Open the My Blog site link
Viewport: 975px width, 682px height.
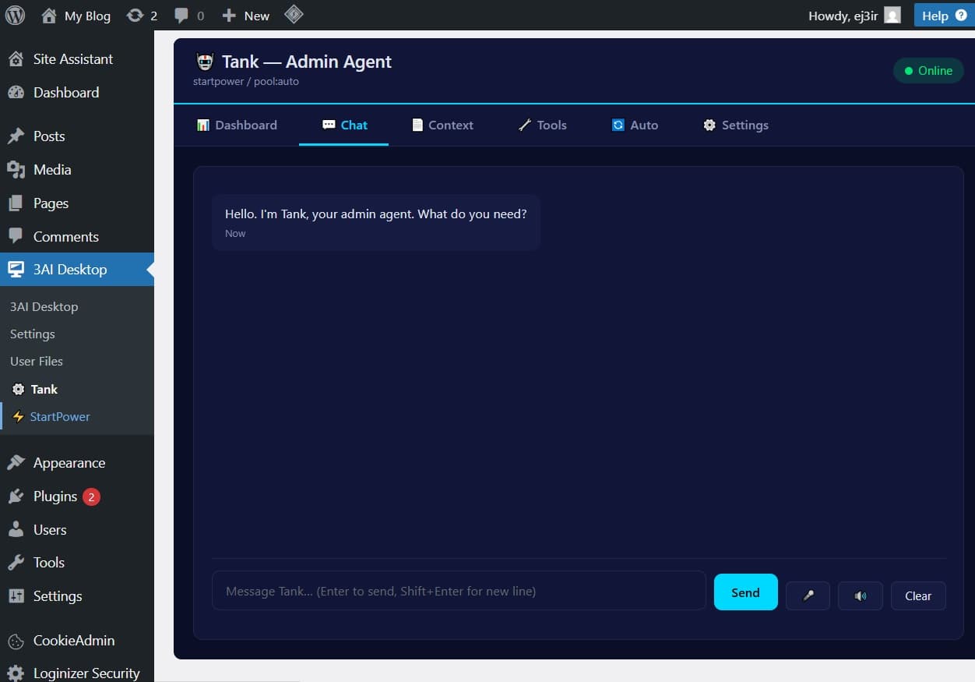click(x=76, y=16)
